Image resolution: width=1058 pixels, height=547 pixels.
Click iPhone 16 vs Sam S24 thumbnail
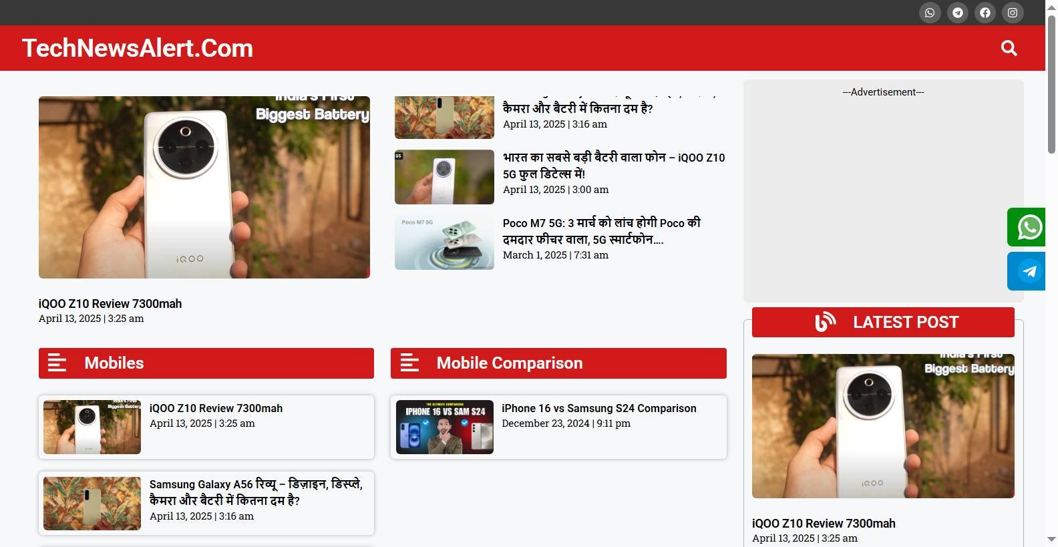point(444,427)
